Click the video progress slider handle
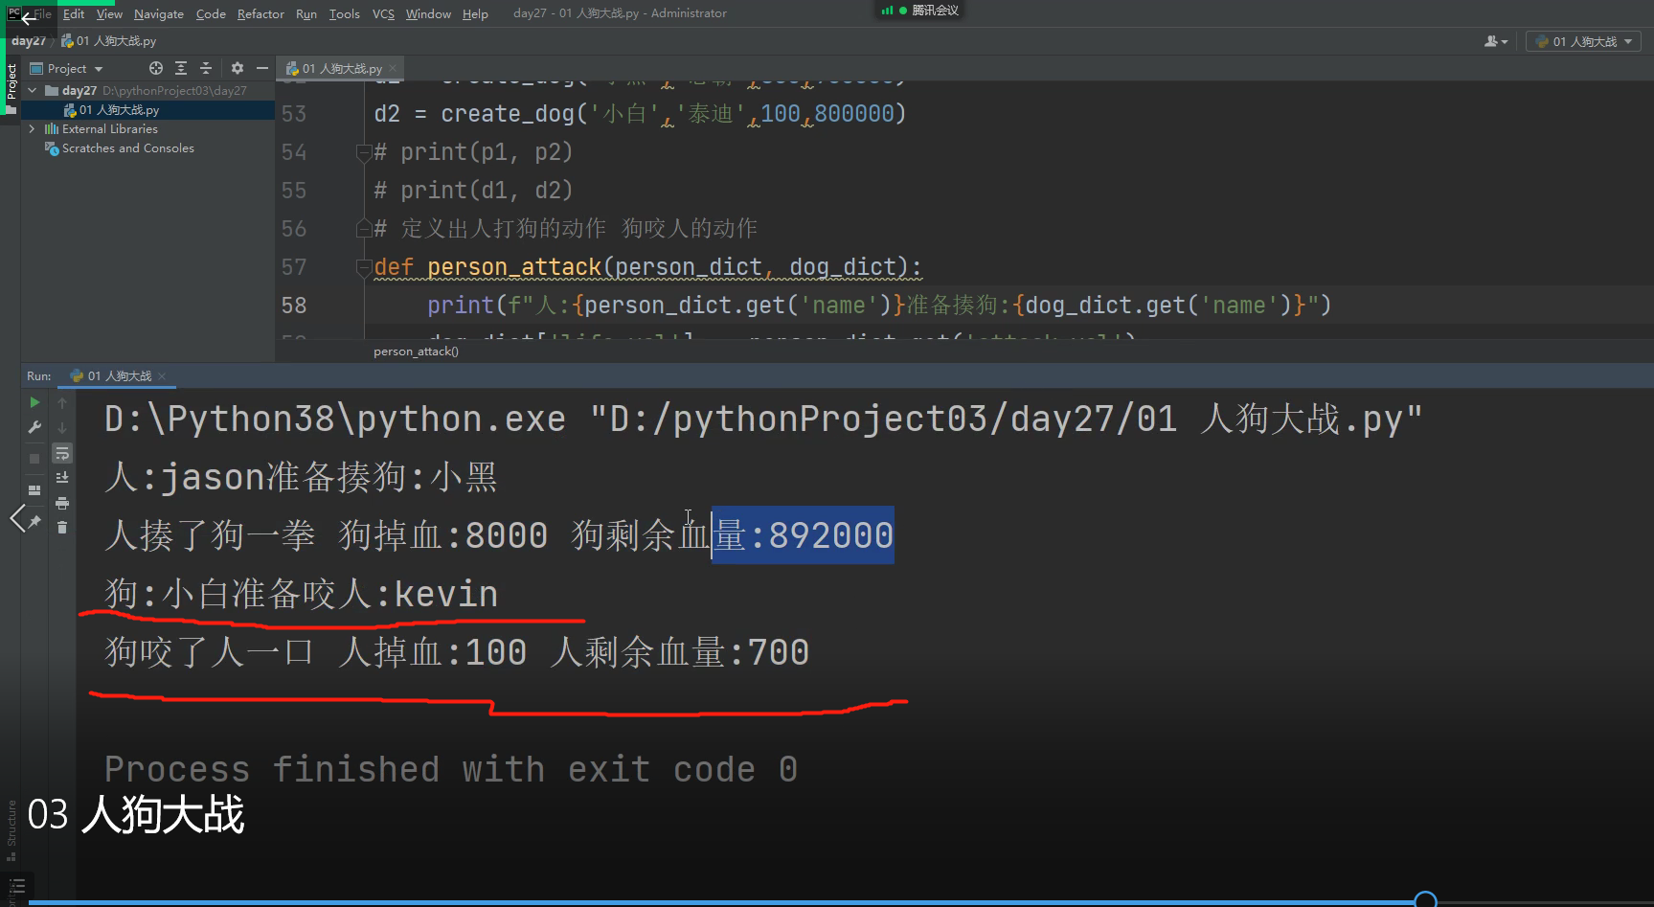 point(1425,899)
